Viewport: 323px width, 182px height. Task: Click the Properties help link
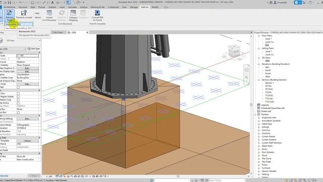tap(4, 175)
